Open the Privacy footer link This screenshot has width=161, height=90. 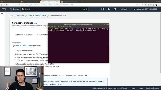click(133, 88)
